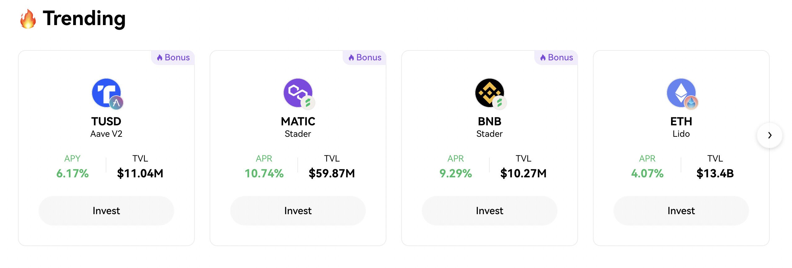The image size is (792, 268).
Task: Click the ETH Ethereum icon
Action: click(x=681, y=93)
